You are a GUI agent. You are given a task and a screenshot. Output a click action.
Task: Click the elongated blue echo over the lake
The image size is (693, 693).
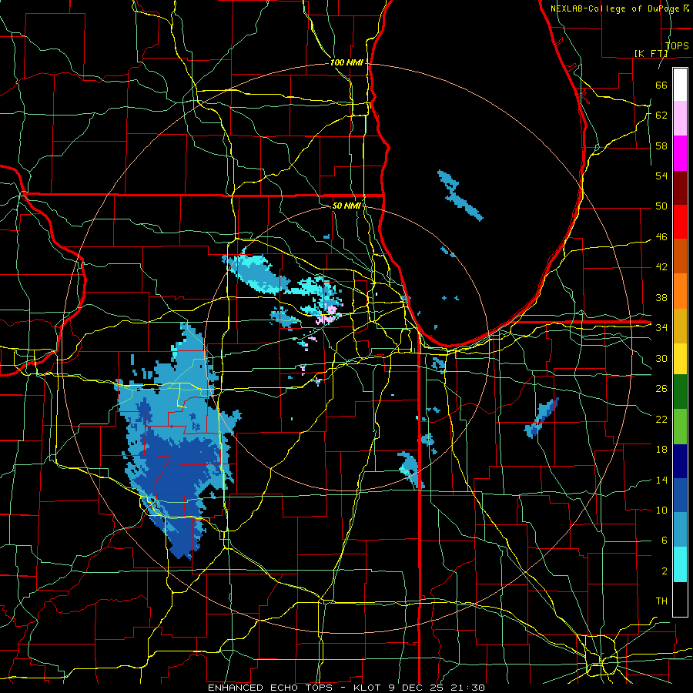click(460, 196)
